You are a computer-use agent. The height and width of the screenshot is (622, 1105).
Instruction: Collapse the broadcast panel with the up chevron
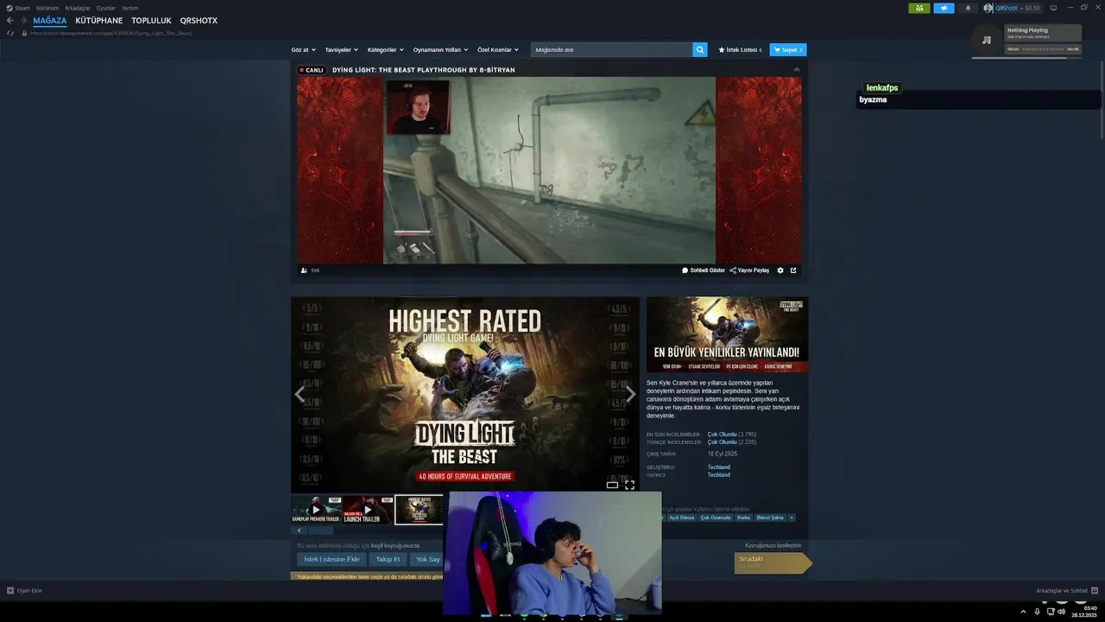(x=797, y=69)
